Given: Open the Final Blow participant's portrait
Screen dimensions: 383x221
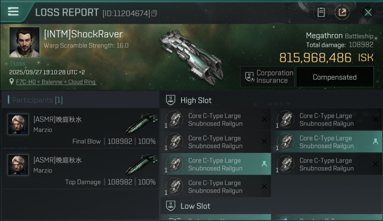Looking at the screenshot, I should tap(18, 124).
